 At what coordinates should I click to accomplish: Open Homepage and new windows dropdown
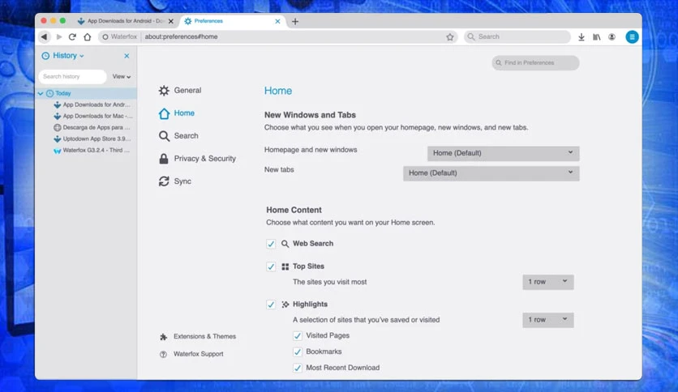[504, 153]
